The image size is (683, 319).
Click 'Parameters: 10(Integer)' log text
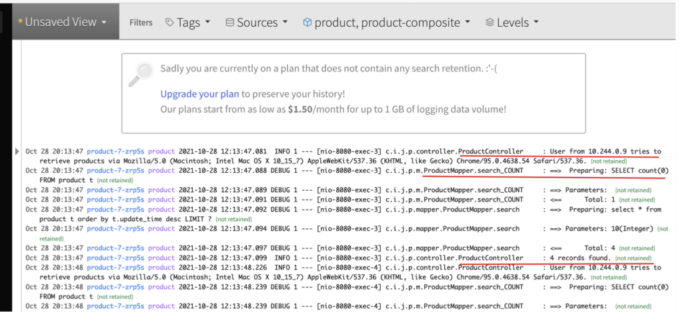pos(610,228)
